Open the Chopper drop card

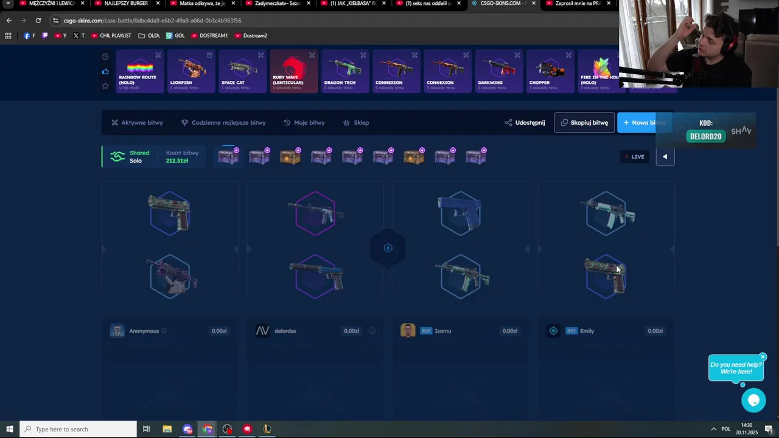click(550, 71)
